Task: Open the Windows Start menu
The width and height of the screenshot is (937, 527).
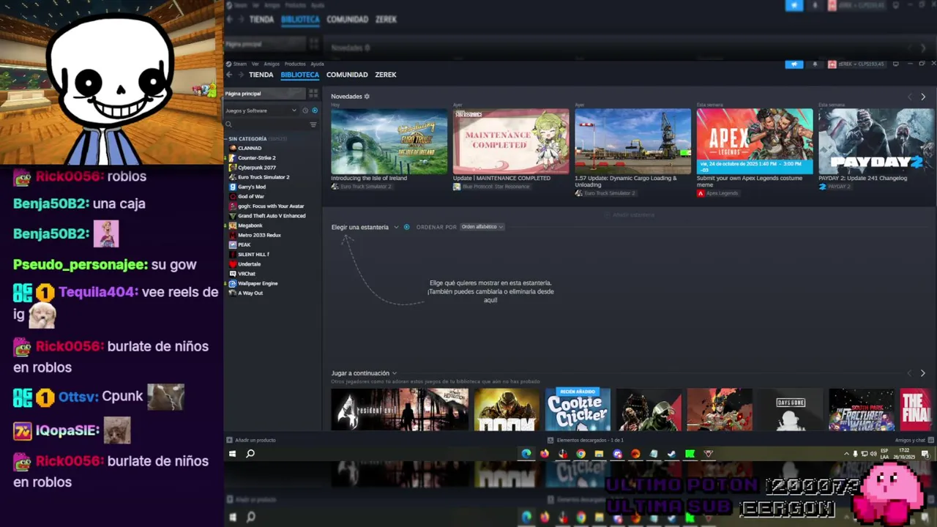Action: click(x=232, y=454)
